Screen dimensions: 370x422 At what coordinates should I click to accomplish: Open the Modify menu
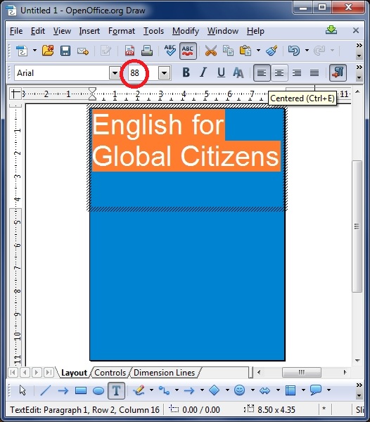pyautogui.click(x=186, y=31)
